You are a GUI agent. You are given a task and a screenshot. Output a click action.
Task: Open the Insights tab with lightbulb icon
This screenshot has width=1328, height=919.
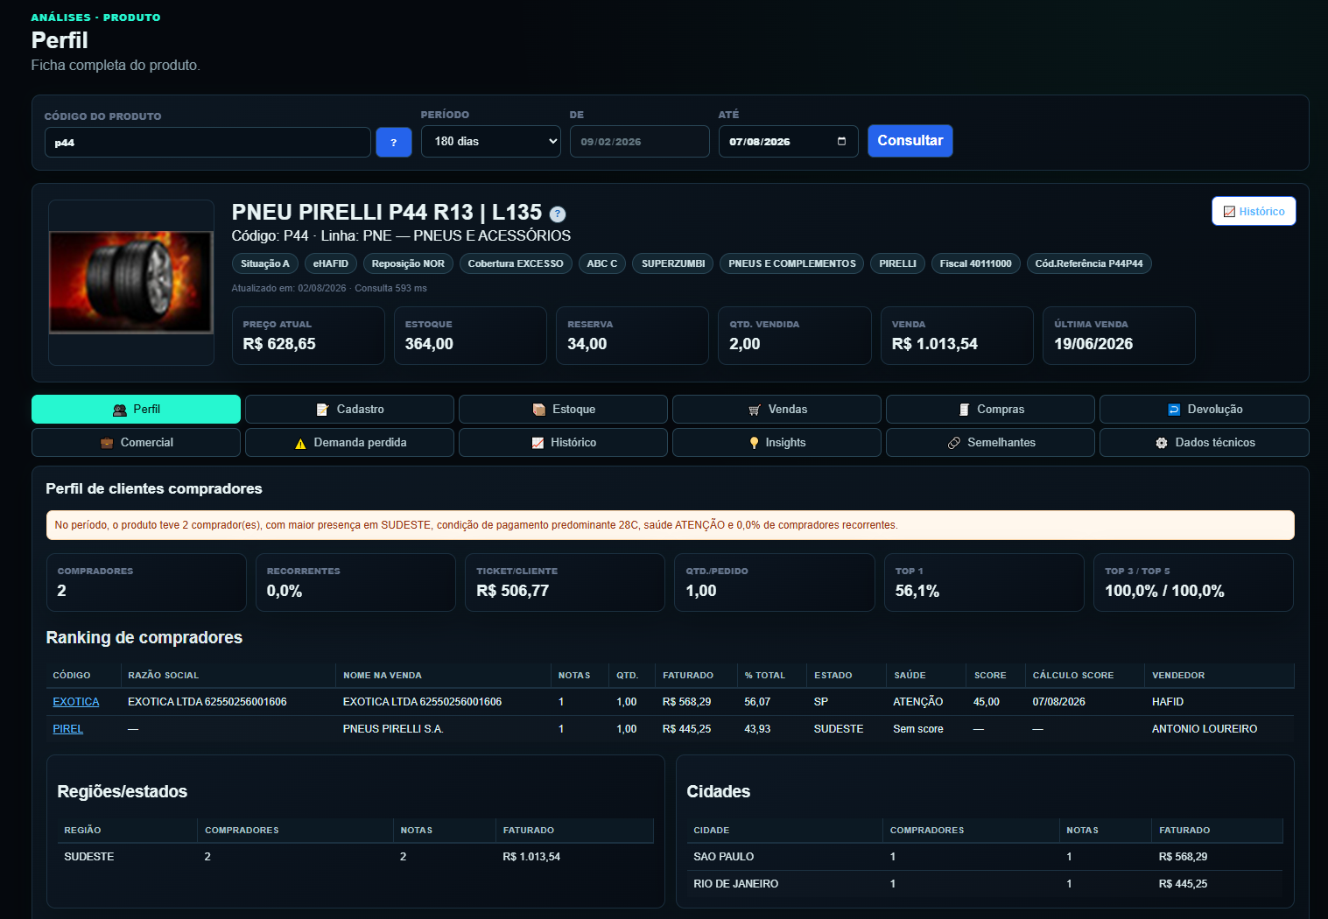pyautogui.click(x=776, y=443)
